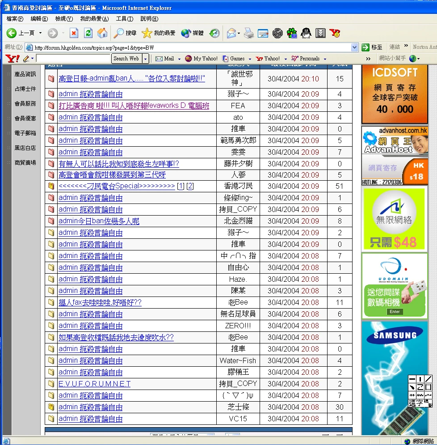Open the History clock icon
The image size is (437, 445).
tap(214, 33)
